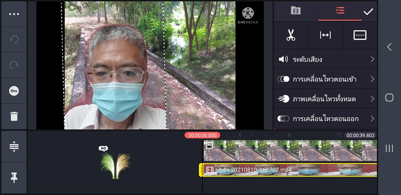Tap the undo arrow icon
The image size is (401, 195).
click(x=14, y=40)
